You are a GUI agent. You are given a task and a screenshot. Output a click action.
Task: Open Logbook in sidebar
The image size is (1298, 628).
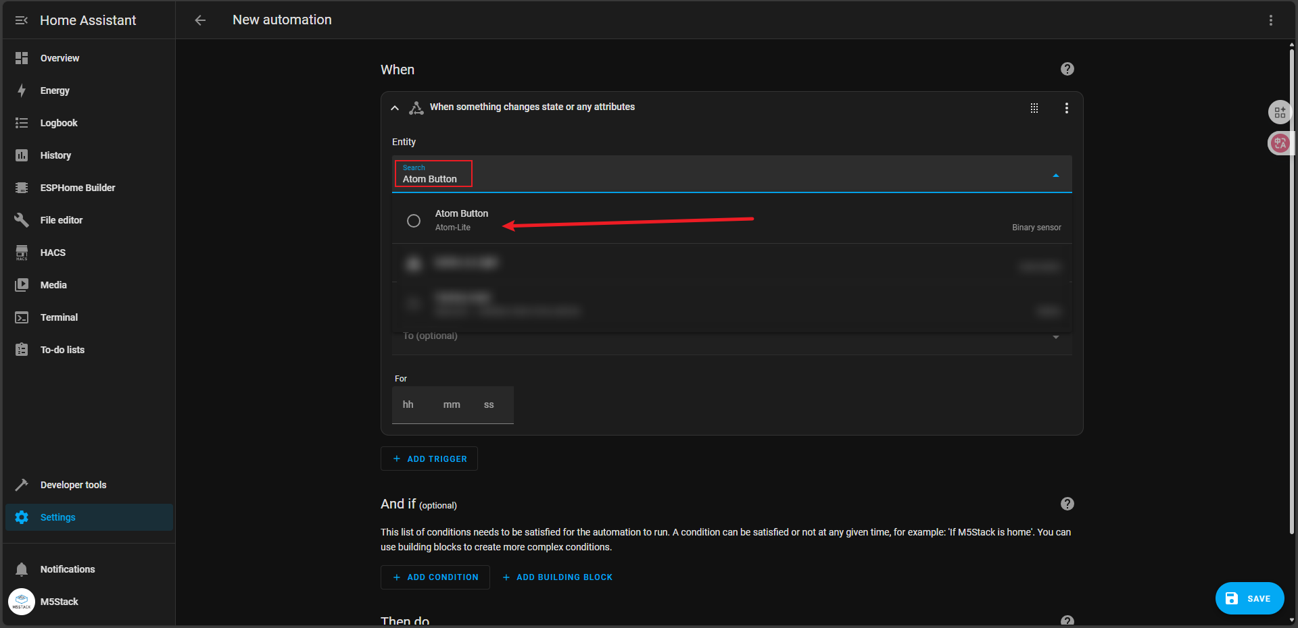89,123
